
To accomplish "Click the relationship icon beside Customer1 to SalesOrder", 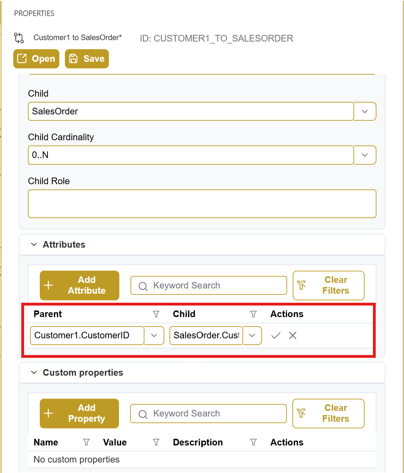I will [19, 38].
